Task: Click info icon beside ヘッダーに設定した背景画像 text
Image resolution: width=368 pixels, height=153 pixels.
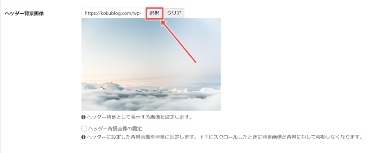Action: (x=83, y=137)
